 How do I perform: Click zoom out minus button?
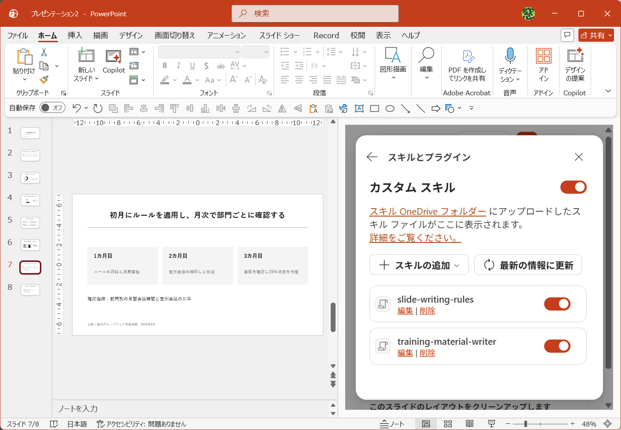tap(508, 424)
